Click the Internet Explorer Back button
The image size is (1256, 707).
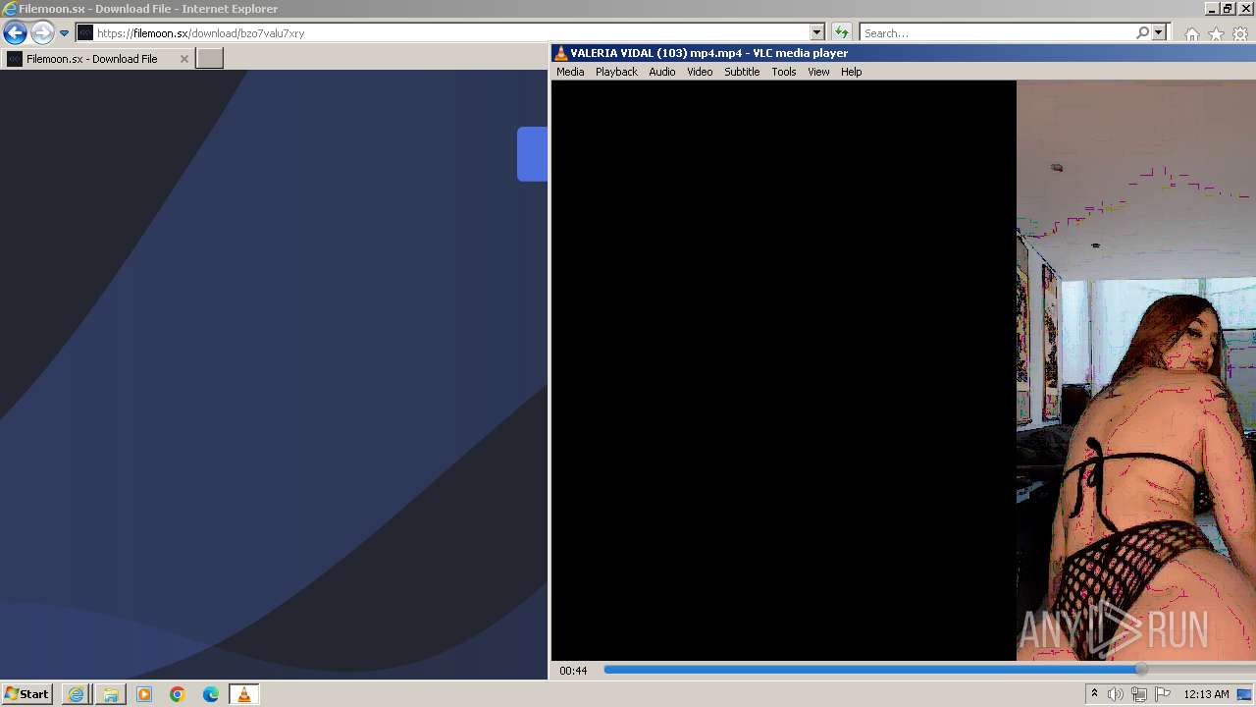tap(15, 33)
